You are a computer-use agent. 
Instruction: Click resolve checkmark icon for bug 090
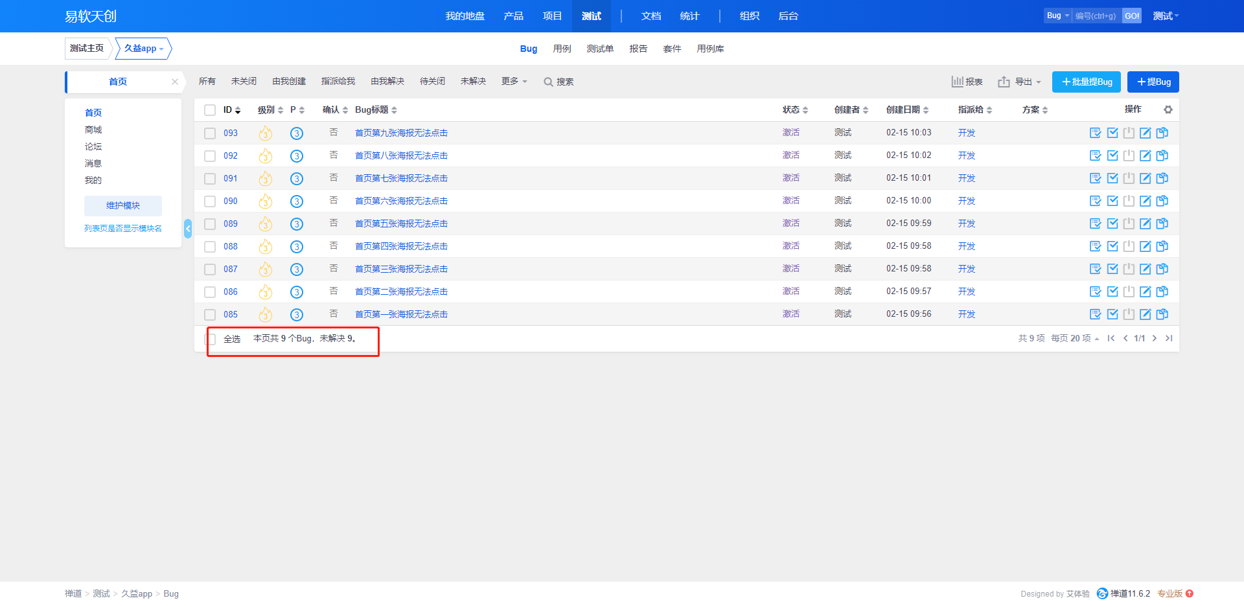[1112, 201]
